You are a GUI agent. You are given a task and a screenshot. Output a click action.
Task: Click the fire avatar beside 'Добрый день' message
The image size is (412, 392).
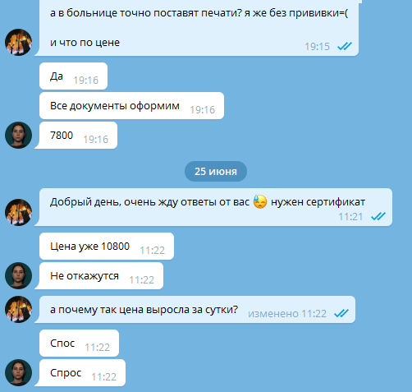click(x=18, y=212)
